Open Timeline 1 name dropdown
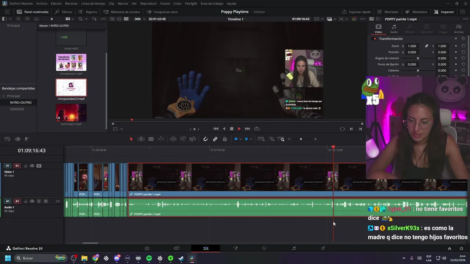Image resolution: width=470 pixels, height=264 pixels. click(237, 19)
